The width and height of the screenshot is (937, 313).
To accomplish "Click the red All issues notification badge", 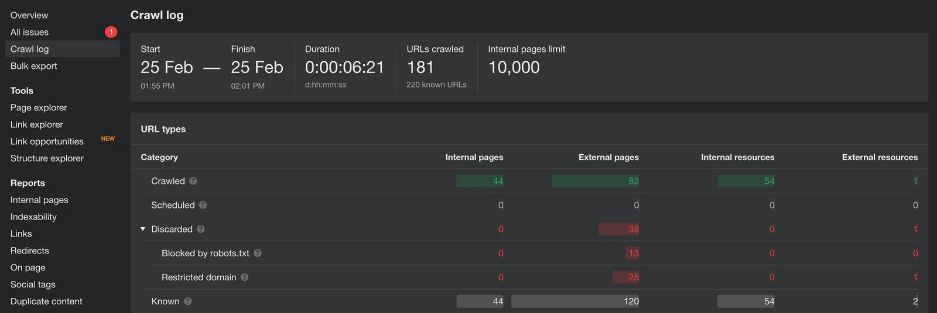I will [111, 32].
